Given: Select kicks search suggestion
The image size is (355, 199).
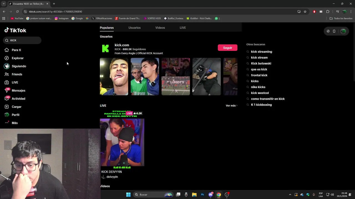Looking at the screenshot, I should click(255, 81).
